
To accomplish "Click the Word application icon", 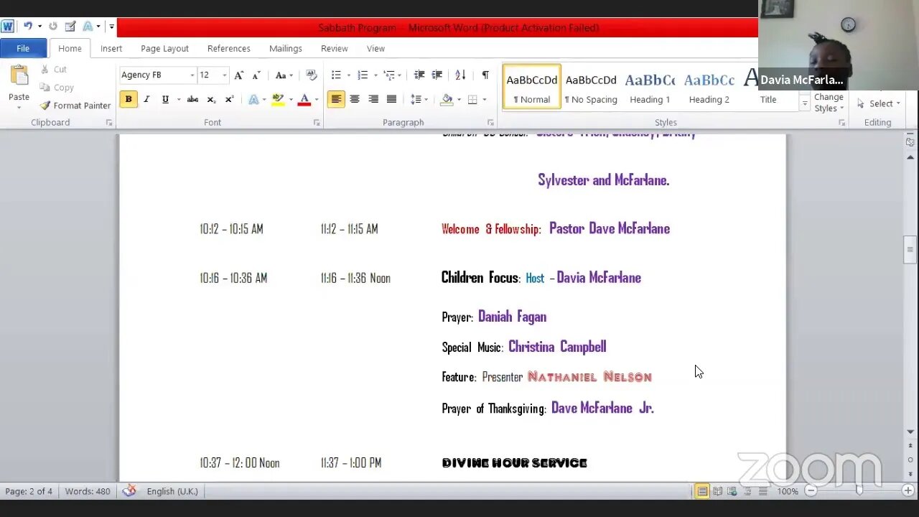I will click(7, 27).
